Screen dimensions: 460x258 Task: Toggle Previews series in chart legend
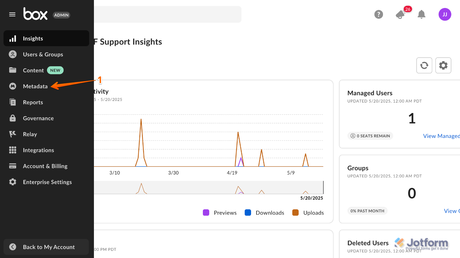click(x=220, y=213)
